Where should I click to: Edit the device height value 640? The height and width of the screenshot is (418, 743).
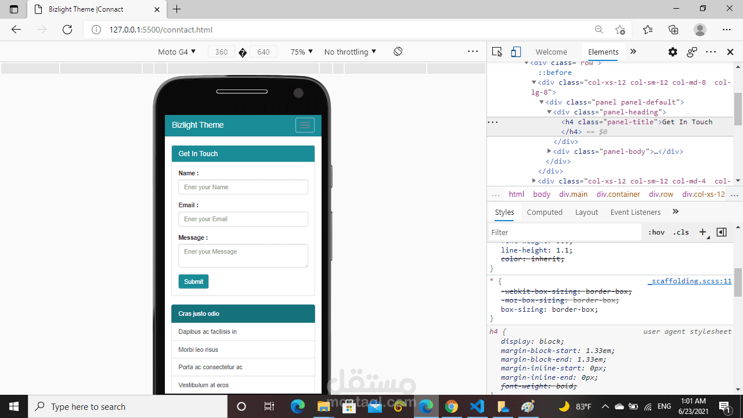pos(263,52)
